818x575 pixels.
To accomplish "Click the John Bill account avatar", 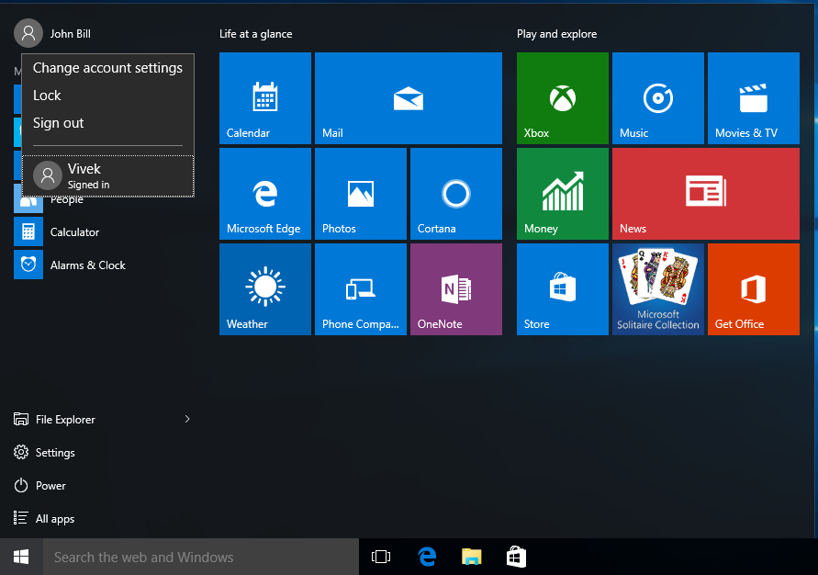I will (x=28, y=33).
